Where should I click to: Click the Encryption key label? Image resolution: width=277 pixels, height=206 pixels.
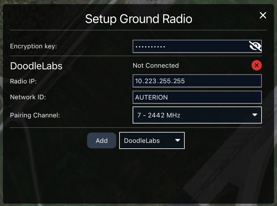pos(33,46)
